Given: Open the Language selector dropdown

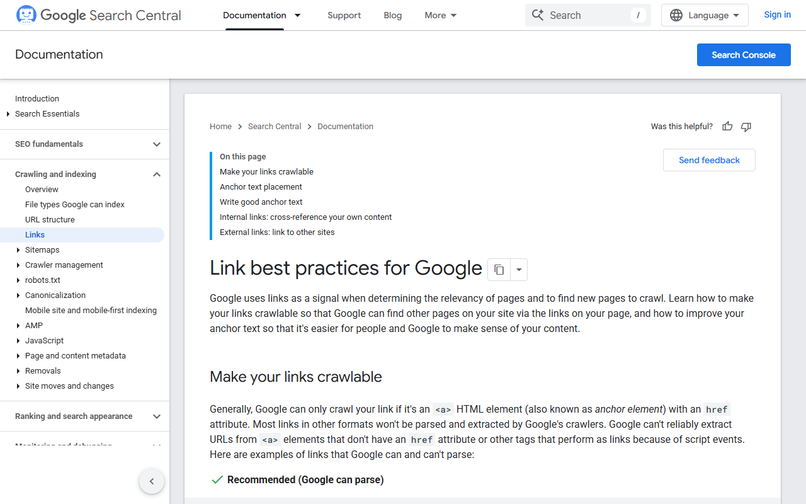Looking at the screenshot, I should 705,15.
